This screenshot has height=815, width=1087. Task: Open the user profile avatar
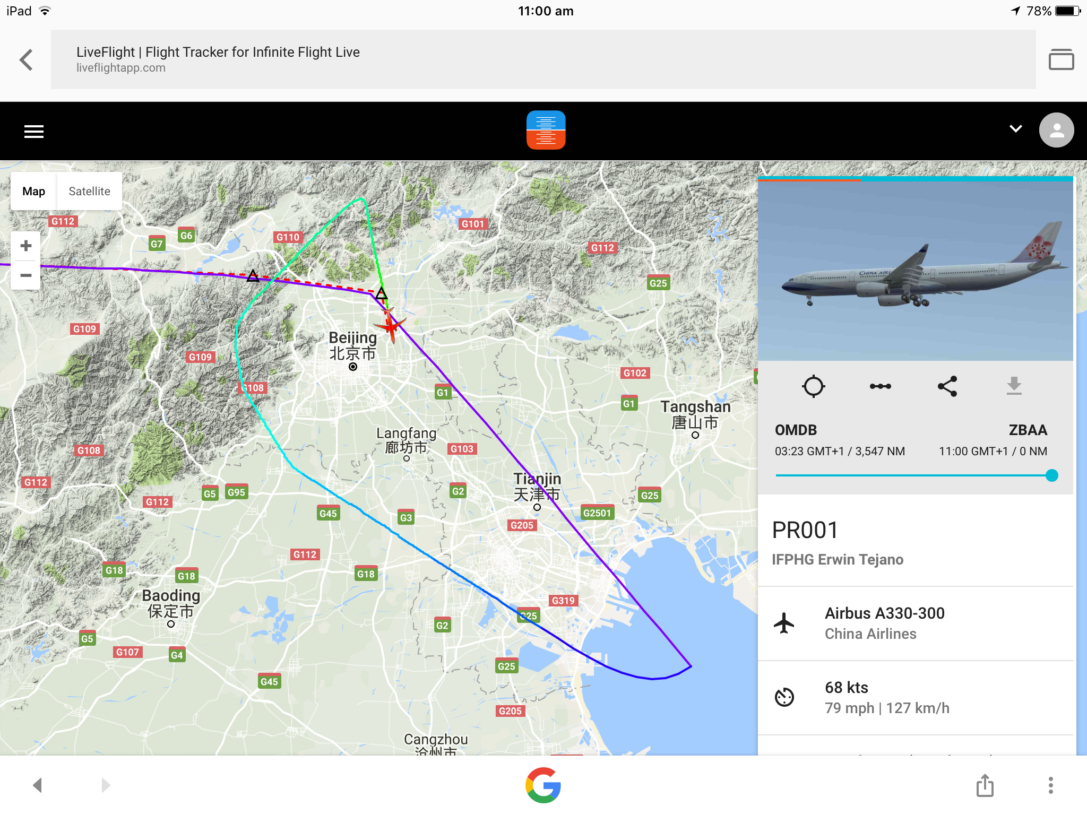(1056, 130)
